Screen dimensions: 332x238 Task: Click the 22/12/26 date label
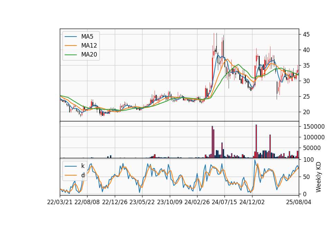pyautogui.click(x=115, y=202)
